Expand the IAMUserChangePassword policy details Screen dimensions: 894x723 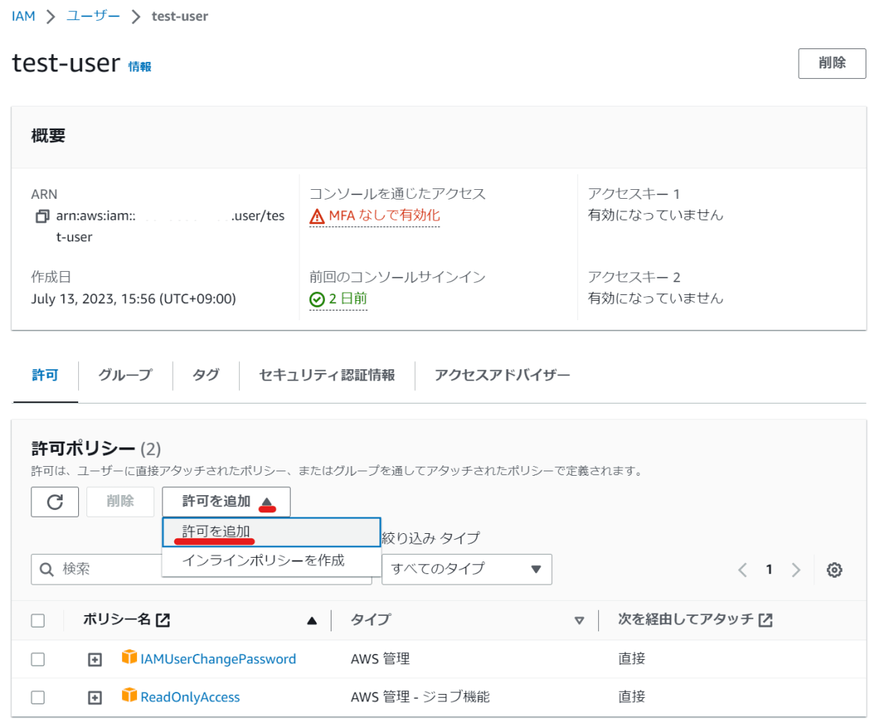pyautogui.click(x=95, y=660)
